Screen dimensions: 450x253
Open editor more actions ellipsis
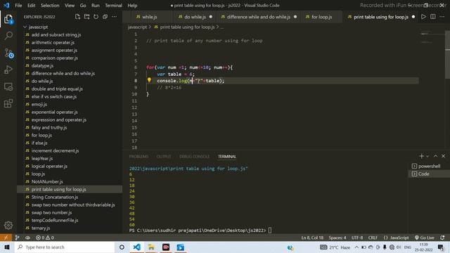pos(442,17)
